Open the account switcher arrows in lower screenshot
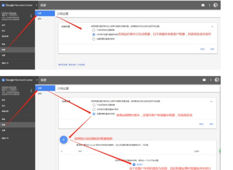The height and width of the screenshot is (170, 233). click(31, 91)
